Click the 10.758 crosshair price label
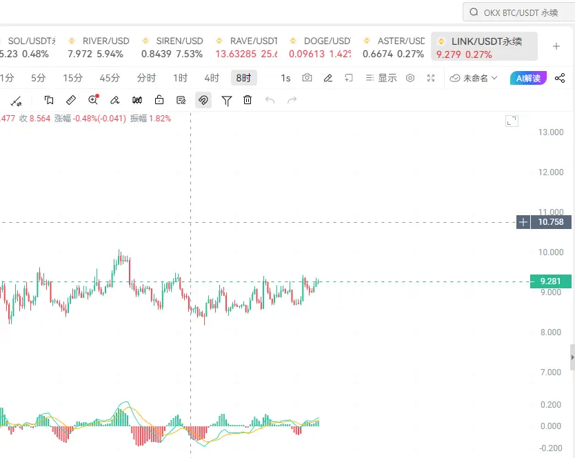This screenshot has width=575, height=458. pyautogui.click(x=550, y=222)
